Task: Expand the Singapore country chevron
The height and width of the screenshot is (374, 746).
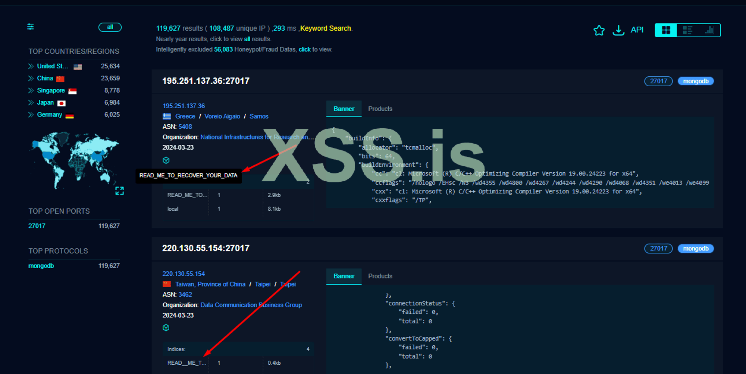Action: coord(31,90)
